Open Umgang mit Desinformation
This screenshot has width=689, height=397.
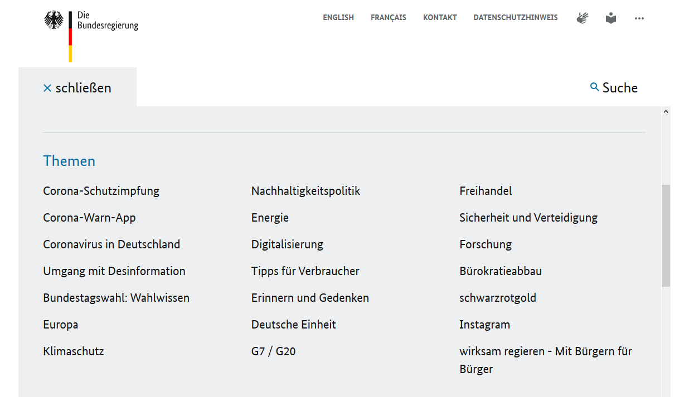click(114, 271)
